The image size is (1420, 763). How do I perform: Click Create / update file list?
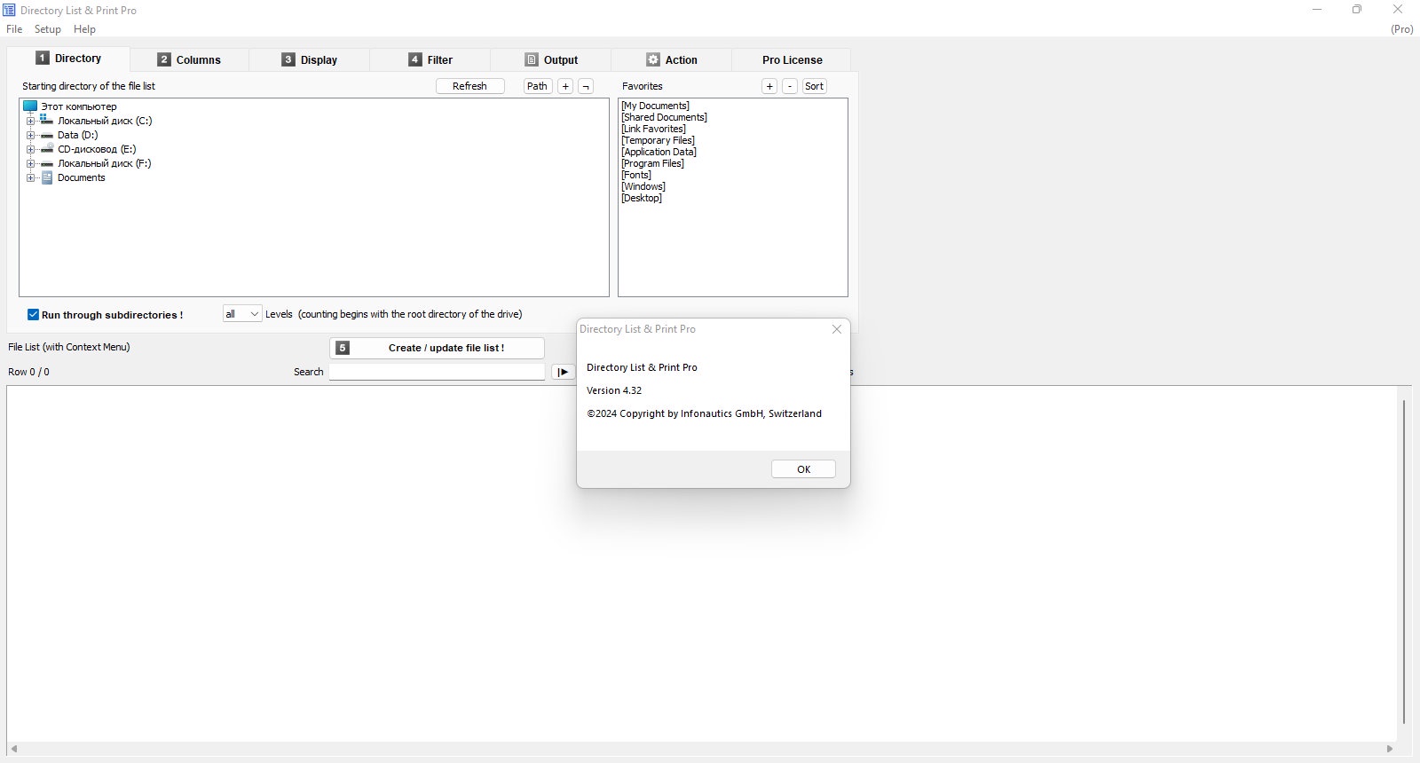point(437,348)
